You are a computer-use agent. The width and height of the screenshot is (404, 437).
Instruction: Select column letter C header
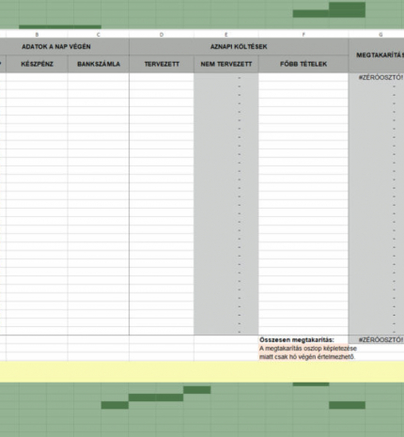coord(99,35)
